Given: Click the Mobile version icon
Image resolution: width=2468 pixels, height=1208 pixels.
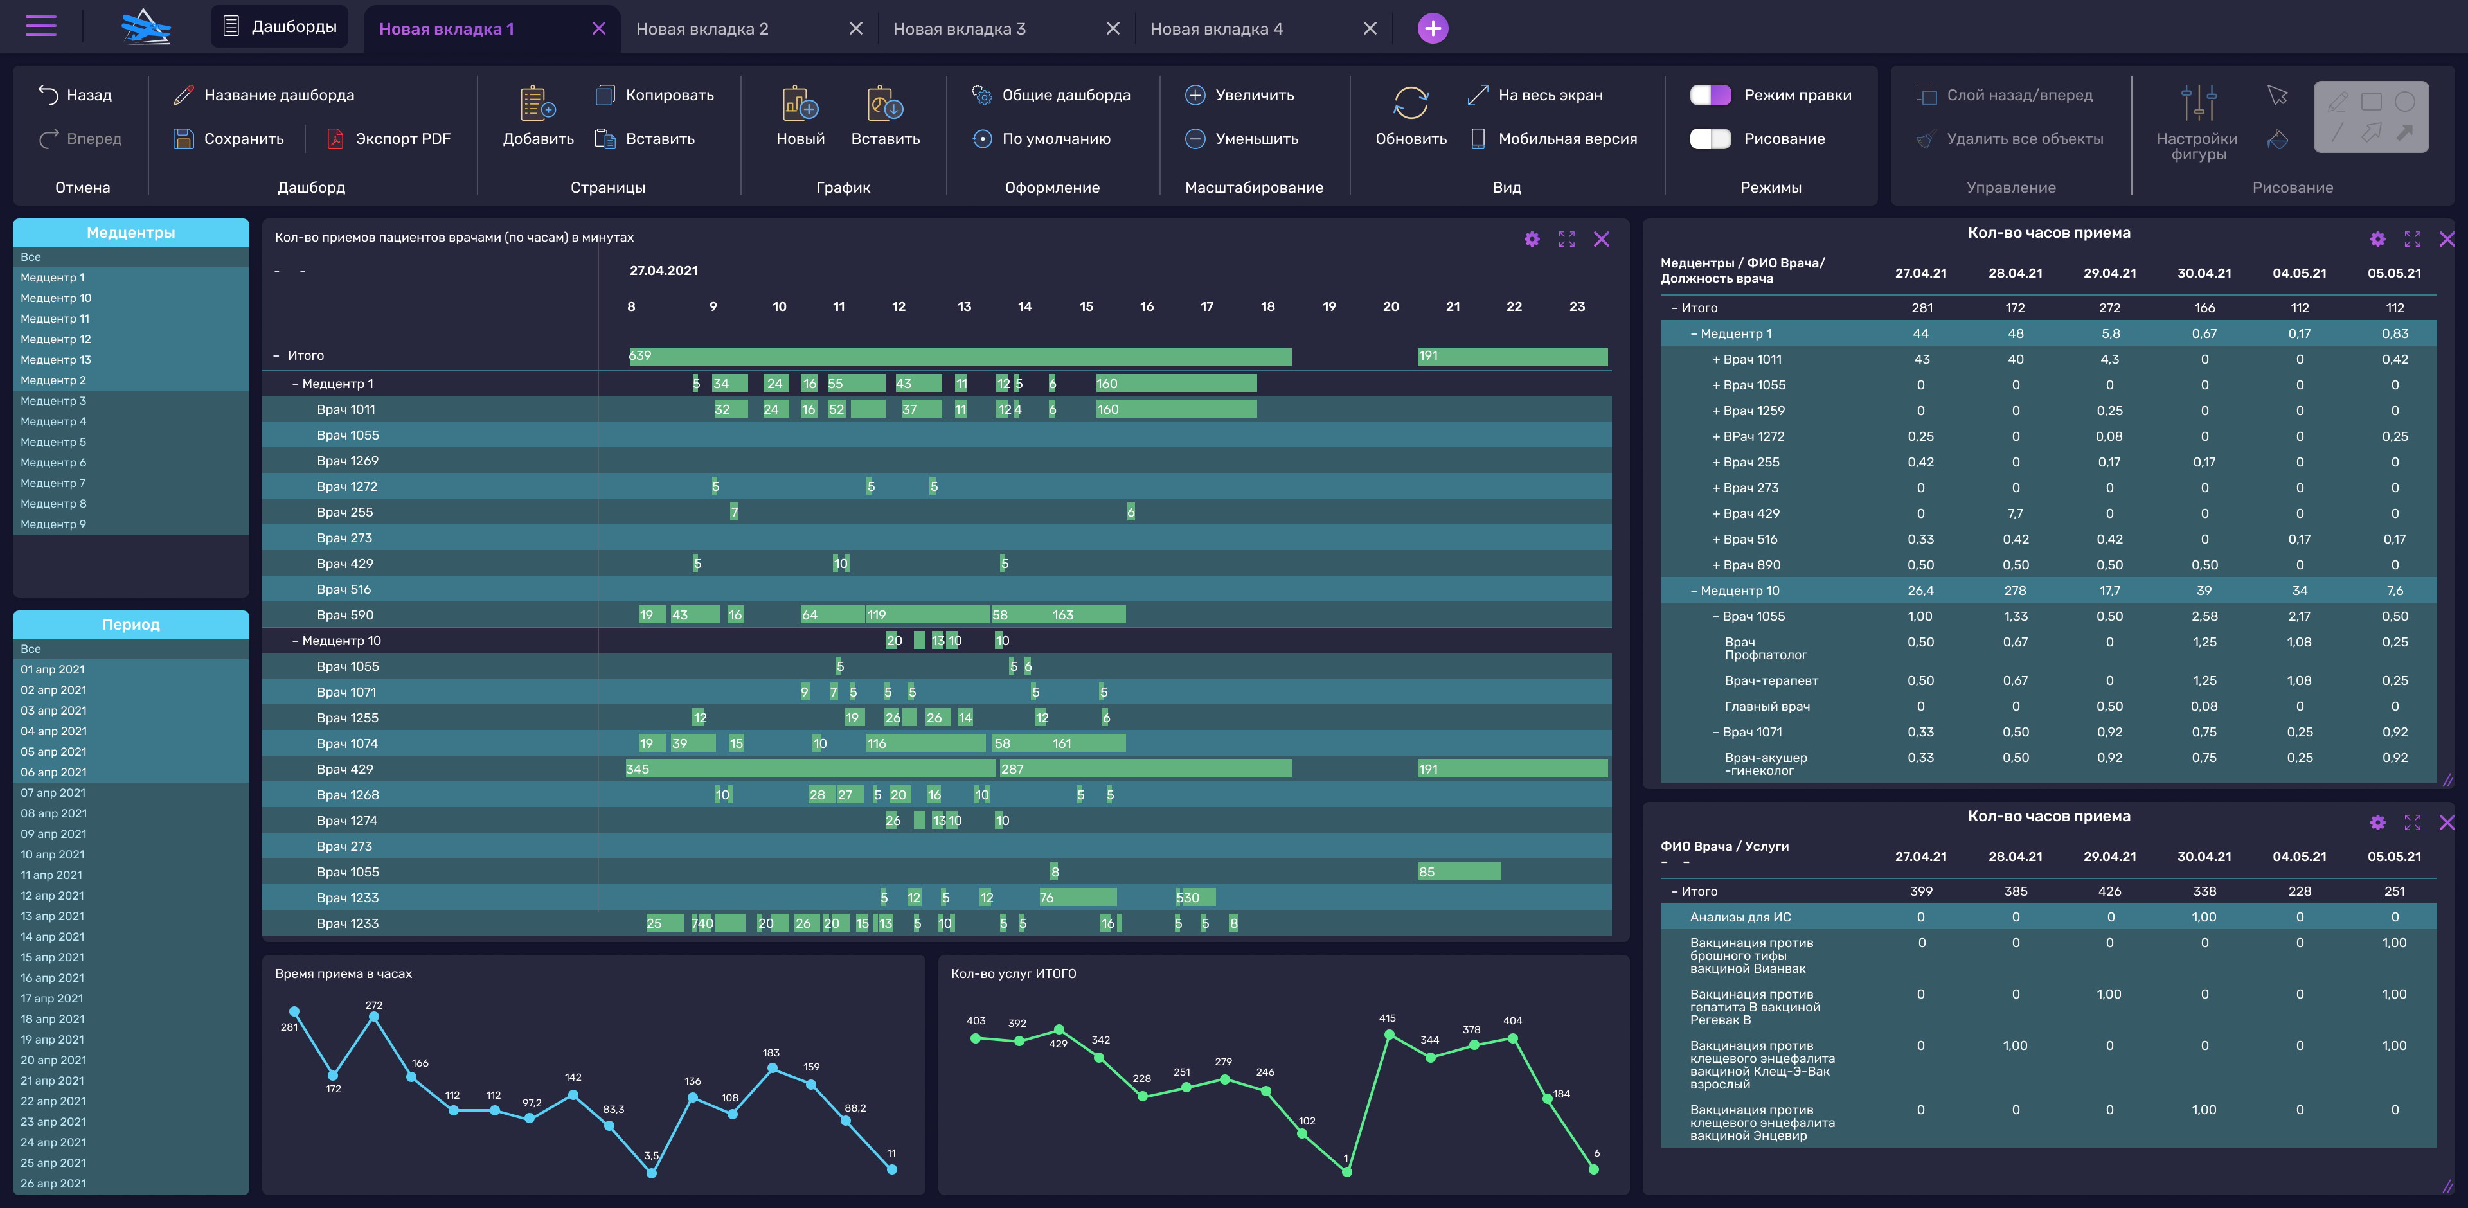Looking at the screenshot, I should (x=1478, y=139).
